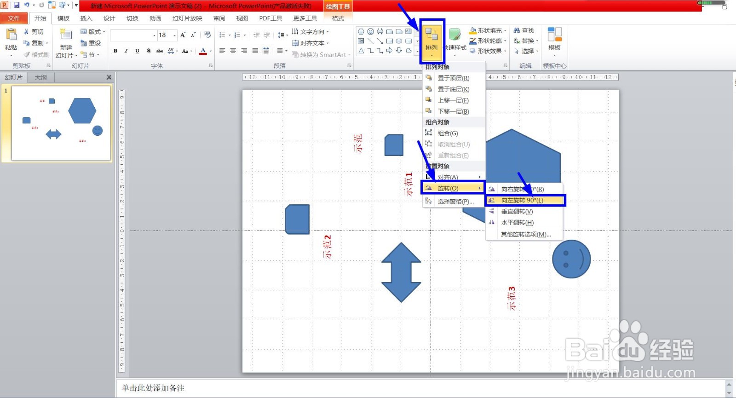Click the Format Painter (格式刷) button

coord(36,54)
